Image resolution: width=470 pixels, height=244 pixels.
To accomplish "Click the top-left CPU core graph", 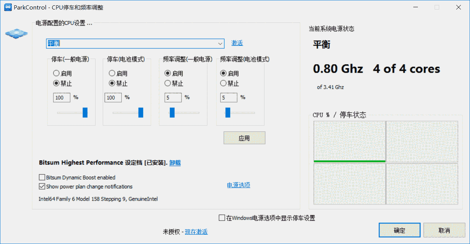I will 349,142.
